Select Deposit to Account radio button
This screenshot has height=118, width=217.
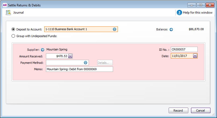(x=13, y=29)
